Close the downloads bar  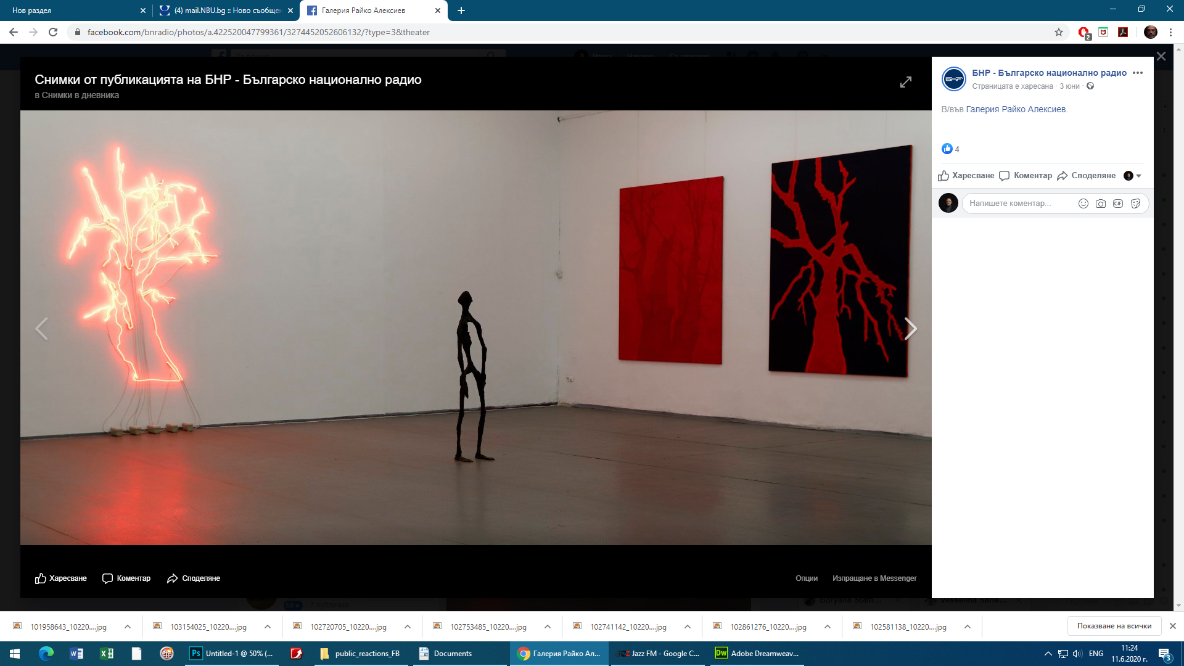pos(1173,626)
